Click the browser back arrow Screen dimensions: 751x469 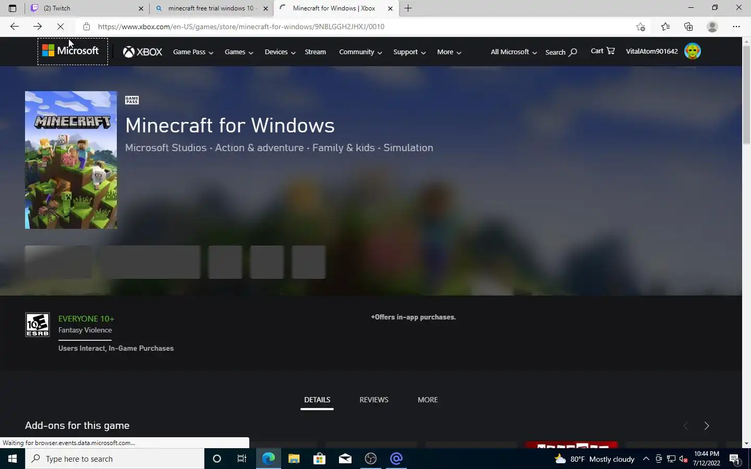pyautogui.click(x=15, y=27)
